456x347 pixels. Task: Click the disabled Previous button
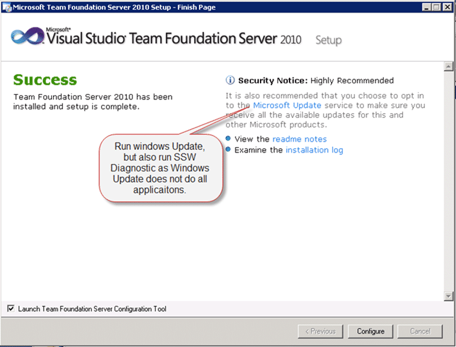320,331
